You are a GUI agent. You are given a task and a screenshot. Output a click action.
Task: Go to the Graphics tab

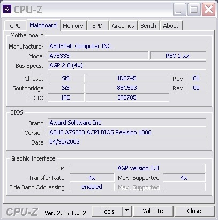click(x=123, y=26)
